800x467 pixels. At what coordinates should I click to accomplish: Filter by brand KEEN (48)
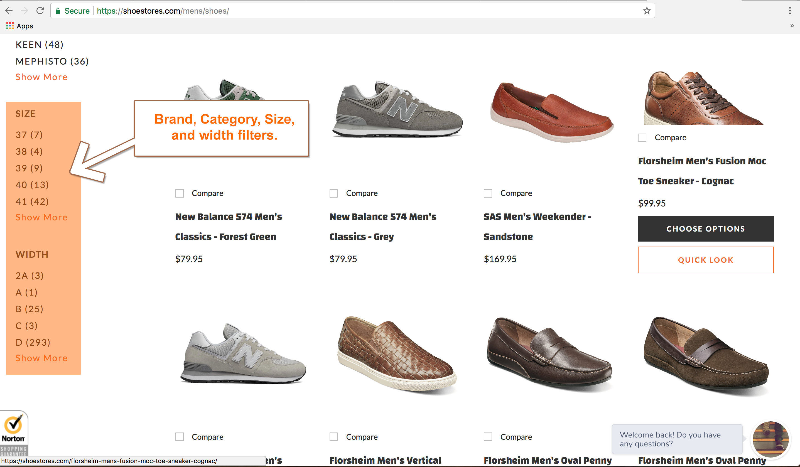(x=40, y=45)
